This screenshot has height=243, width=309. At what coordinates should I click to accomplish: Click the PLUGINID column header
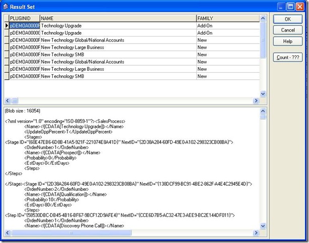(24, 18)
